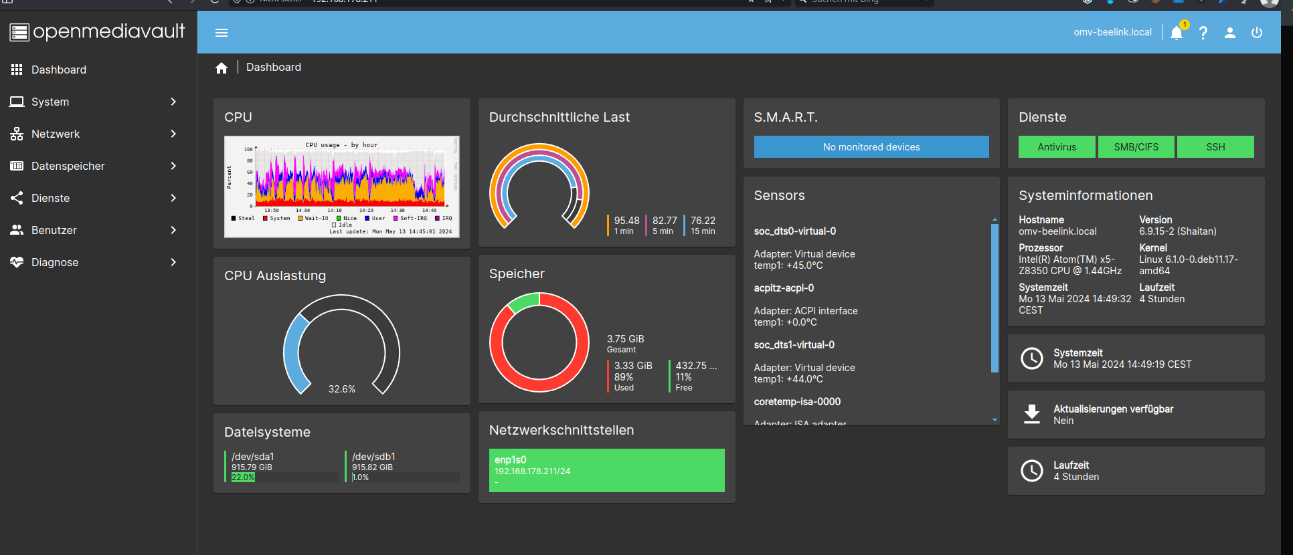The image size is (1293, 555).
Task: Select Diagnose sidebar entry
Action: (x=98, y=262)
